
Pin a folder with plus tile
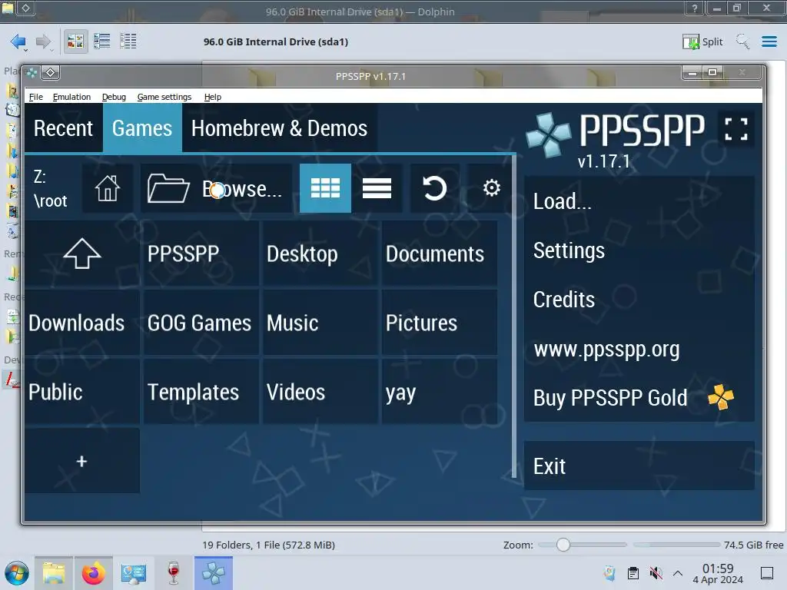[x=81, y=461]
